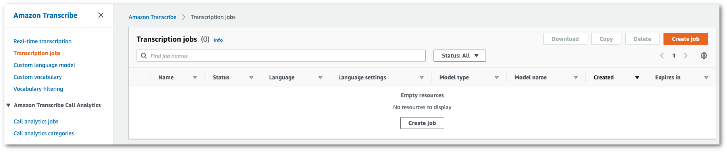Go to next page arrow
The width and height of the screenshot is (727, 152).
coord(685,56)
